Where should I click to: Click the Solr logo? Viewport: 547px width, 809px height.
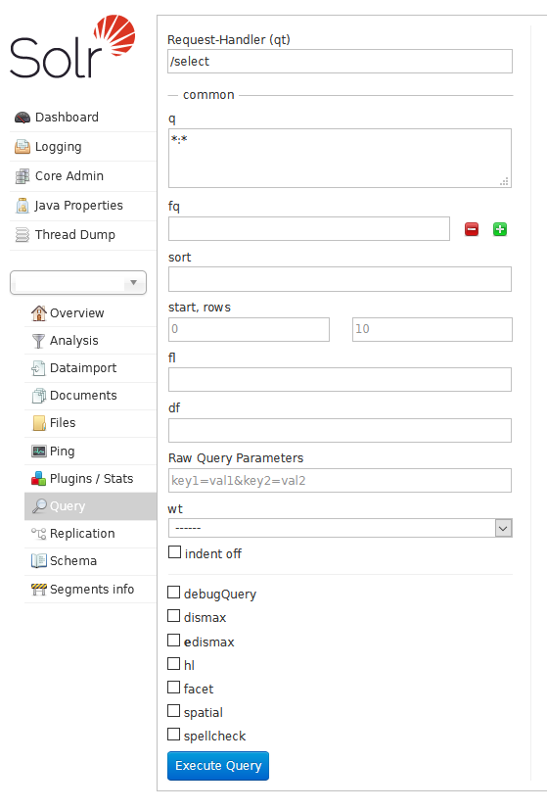[x=72, y=46]
